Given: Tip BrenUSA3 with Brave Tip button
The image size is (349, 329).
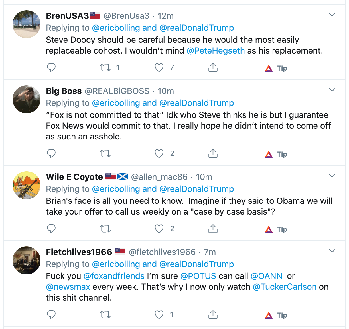Looking at the screenshot, I should [276, 68].
